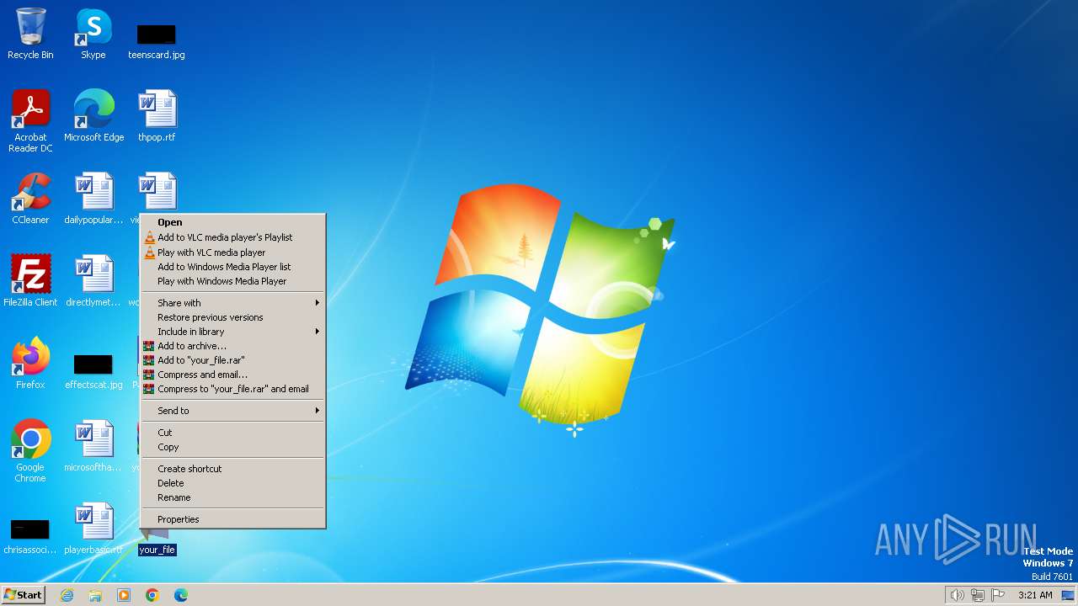Select the microsoftha document icon
The image size is (1078, 606).
[x=93, y=445]
